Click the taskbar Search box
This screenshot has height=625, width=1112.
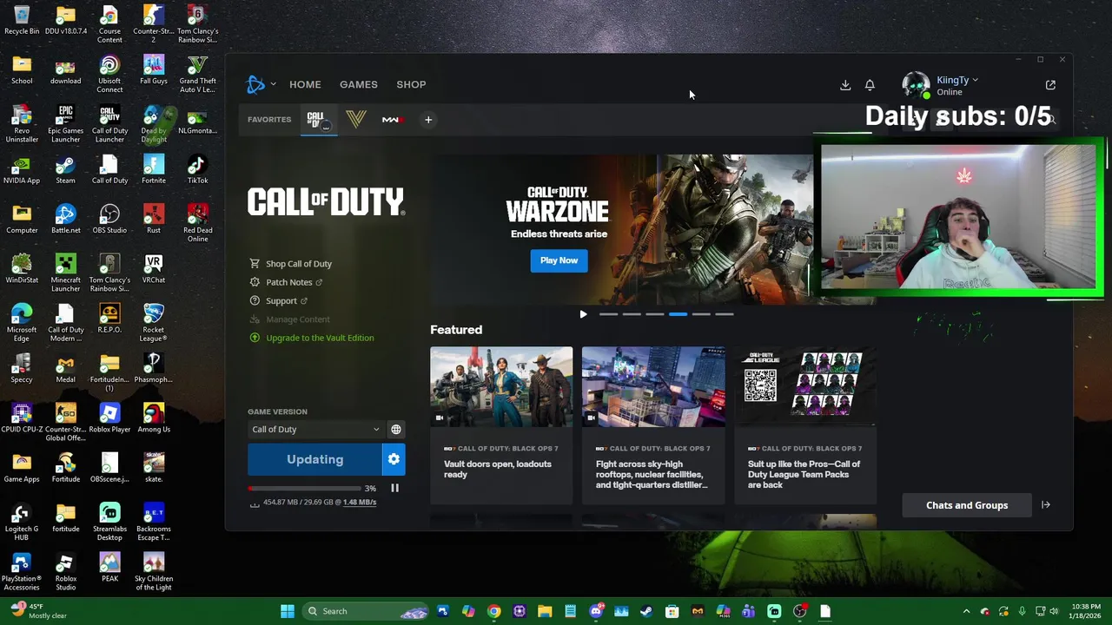click(x=365, y=611)
